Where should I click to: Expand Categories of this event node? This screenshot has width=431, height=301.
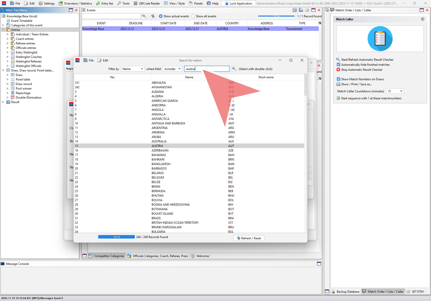[3, 25]
